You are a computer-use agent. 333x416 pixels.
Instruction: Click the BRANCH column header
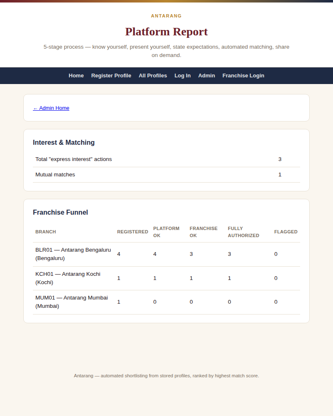pos(46,232)
